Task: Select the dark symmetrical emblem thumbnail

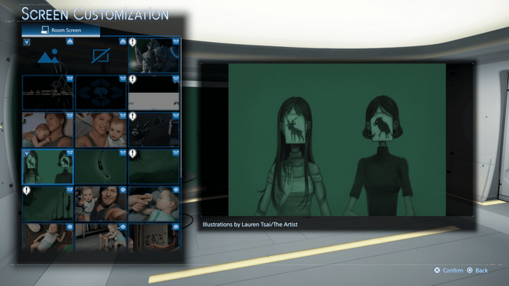Action: pos(101,93)
